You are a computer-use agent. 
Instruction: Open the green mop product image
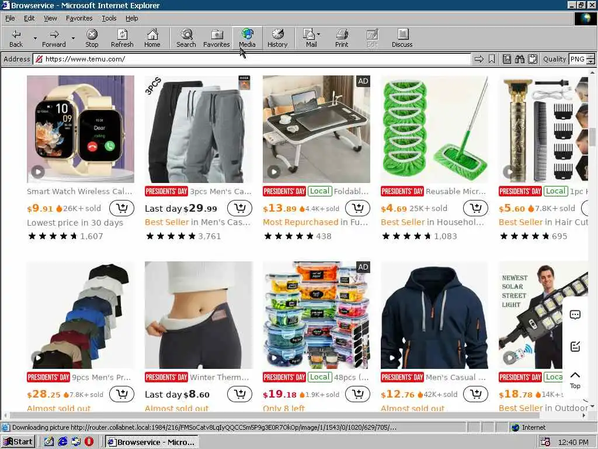[x=434, y=129]
